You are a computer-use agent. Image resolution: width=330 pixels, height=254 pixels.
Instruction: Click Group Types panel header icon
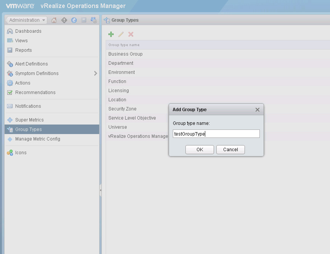[107, 20]
